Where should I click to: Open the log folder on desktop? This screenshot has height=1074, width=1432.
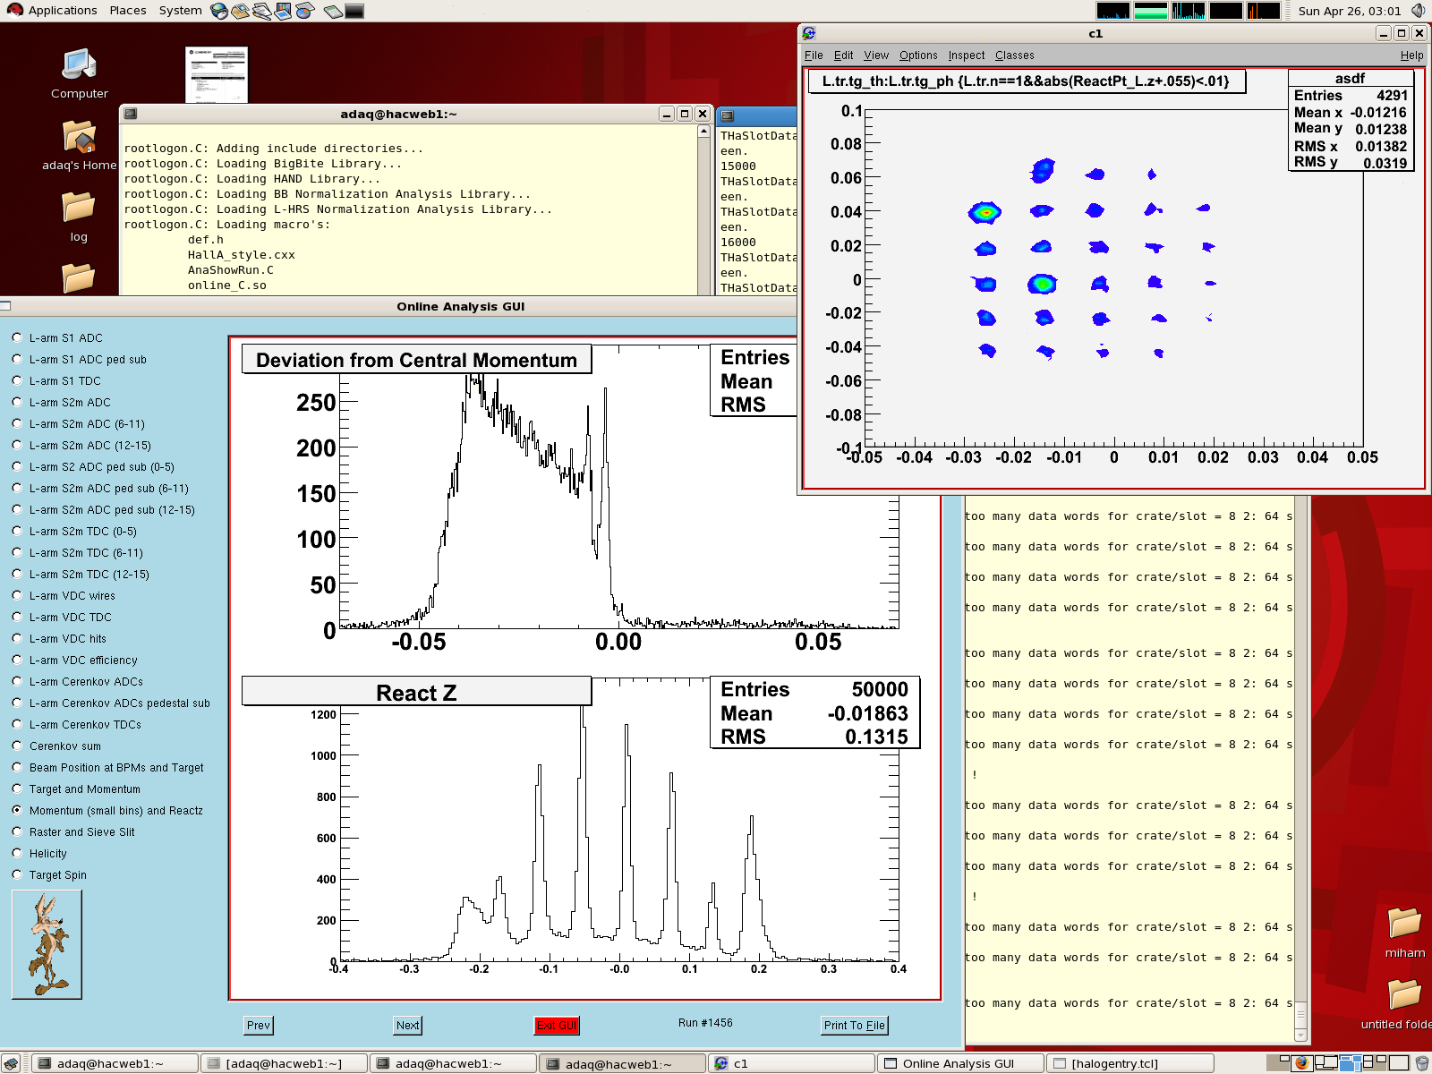click(79, 217)
